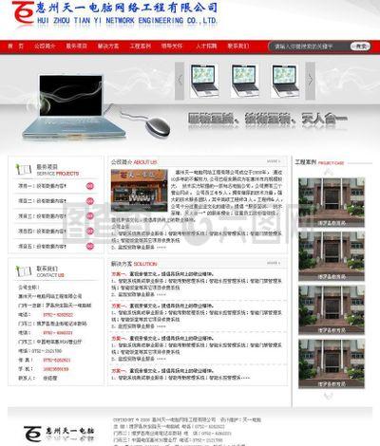Click the Project Case section heading
Screen dimensions: 380x446
click(319, 162)
